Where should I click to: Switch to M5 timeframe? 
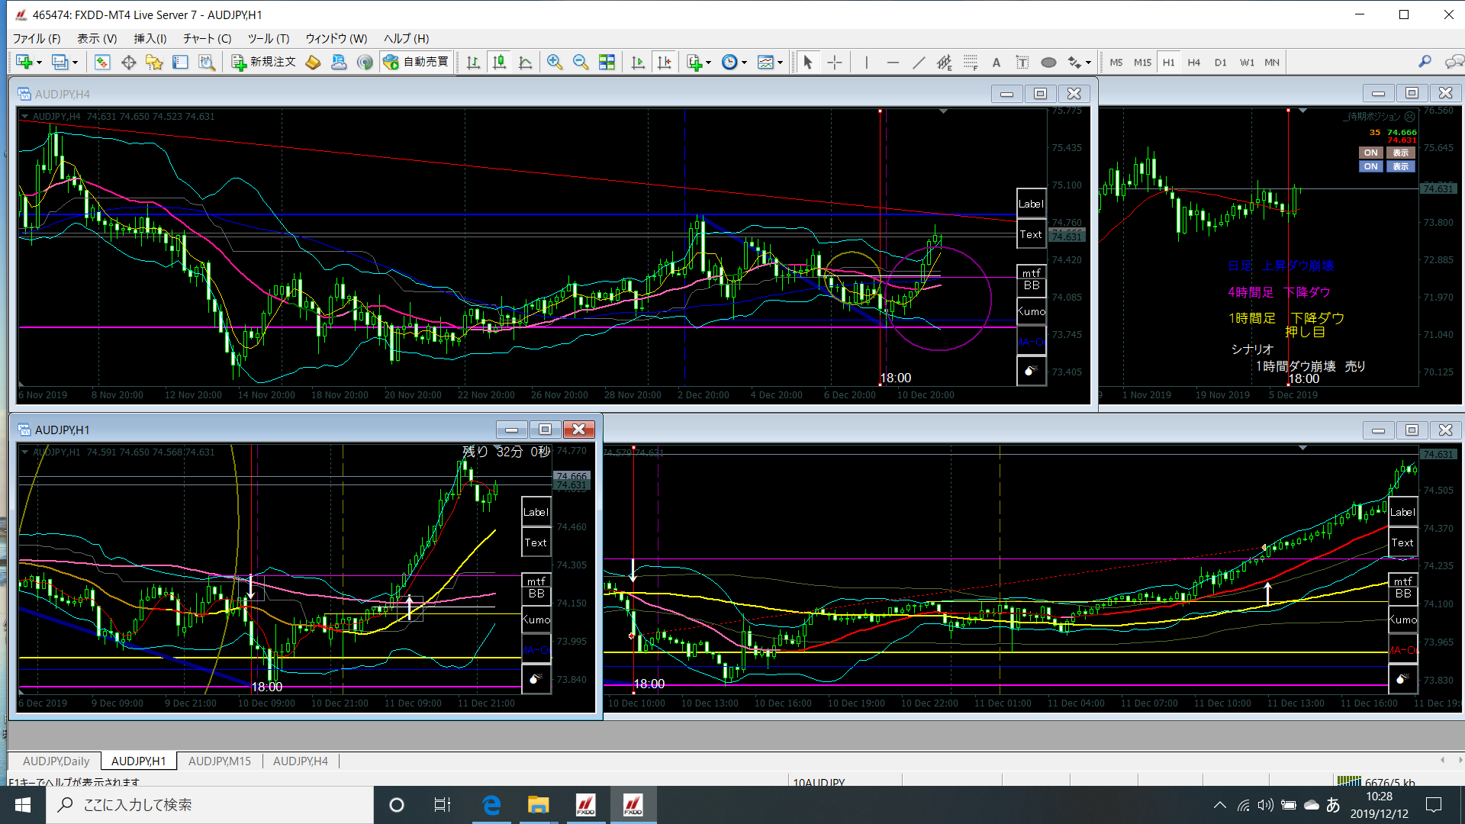tap(1116, 63)
